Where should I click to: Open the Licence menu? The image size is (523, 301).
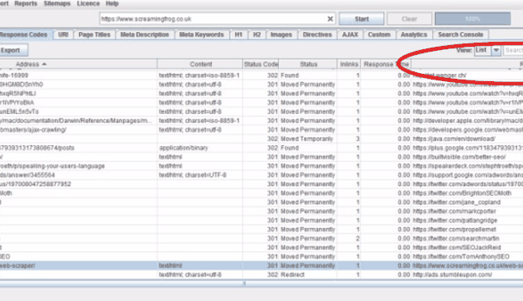(x=88, y=3)
